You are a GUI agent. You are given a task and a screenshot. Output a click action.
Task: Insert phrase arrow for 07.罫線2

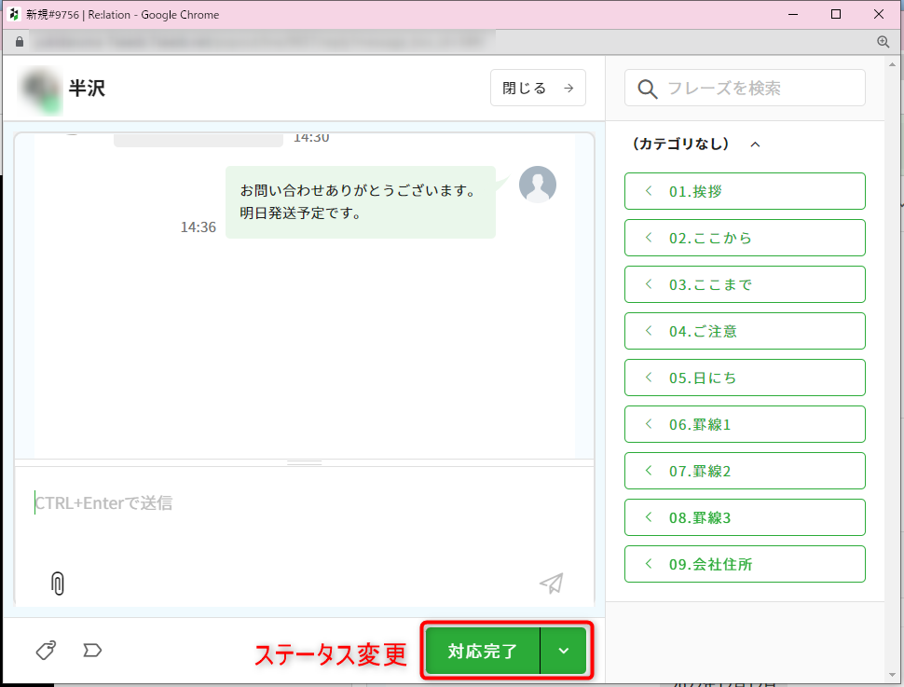650,471
